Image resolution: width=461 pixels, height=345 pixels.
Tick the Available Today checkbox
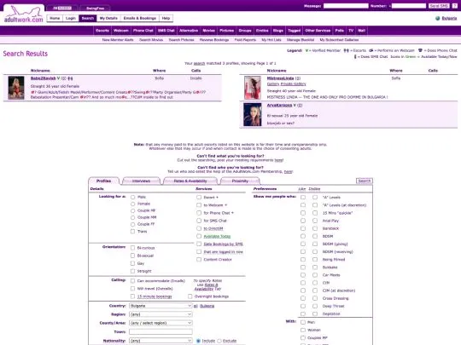[199, 236]
